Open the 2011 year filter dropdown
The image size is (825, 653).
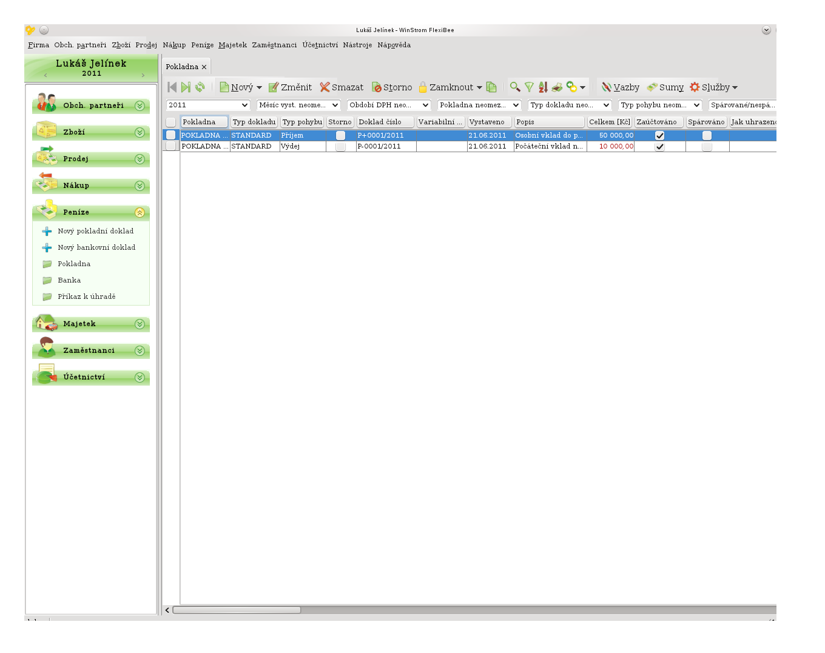coord(208,105)
